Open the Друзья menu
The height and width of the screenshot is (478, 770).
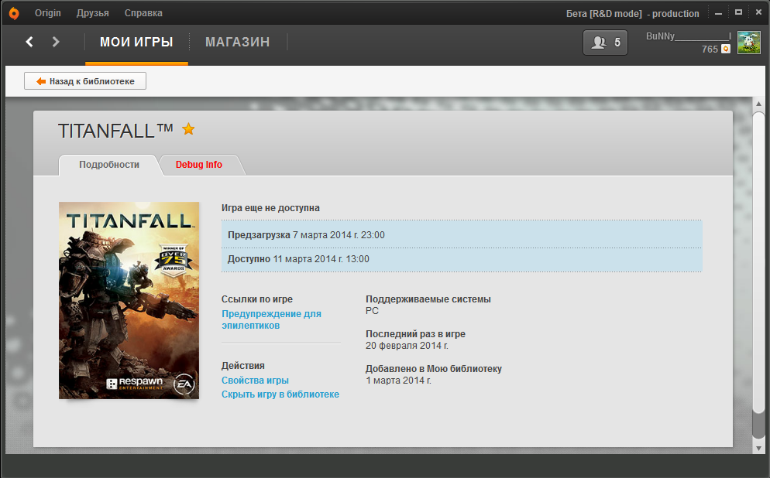tap(92, 13)
